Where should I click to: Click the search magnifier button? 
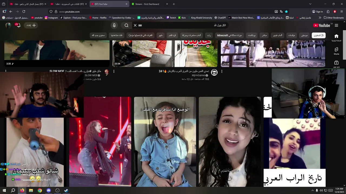[127, 25]
